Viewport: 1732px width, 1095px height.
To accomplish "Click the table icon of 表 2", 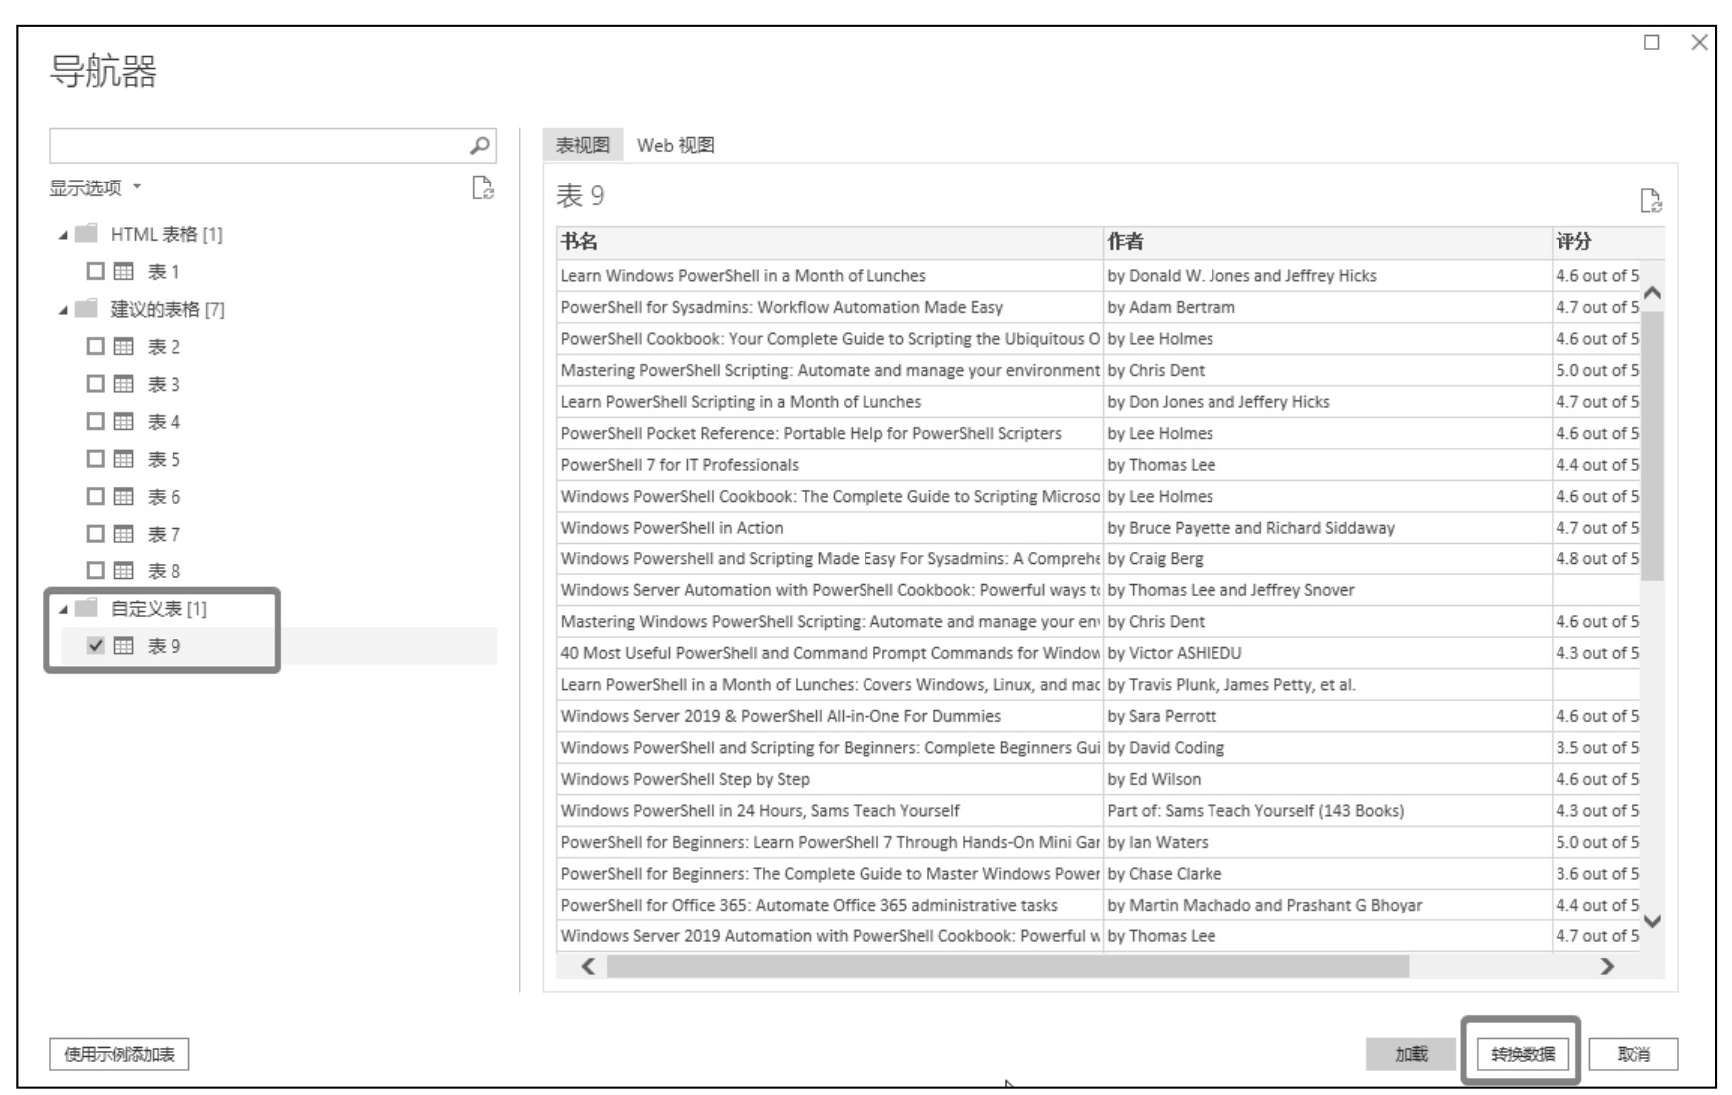I will pyautogui.click(x=123, y=346).
